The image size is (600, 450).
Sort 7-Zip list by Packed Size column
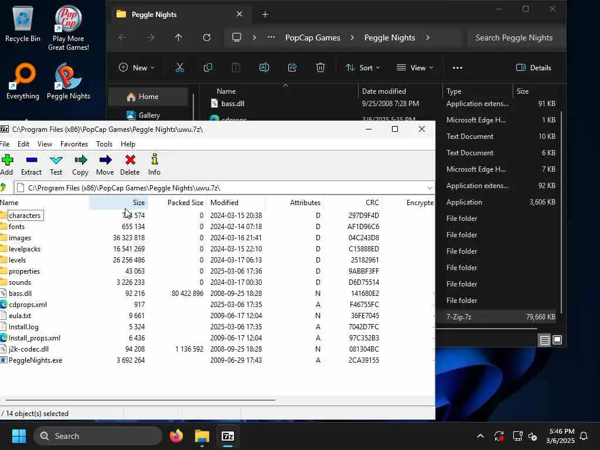[x=177, y=202]
